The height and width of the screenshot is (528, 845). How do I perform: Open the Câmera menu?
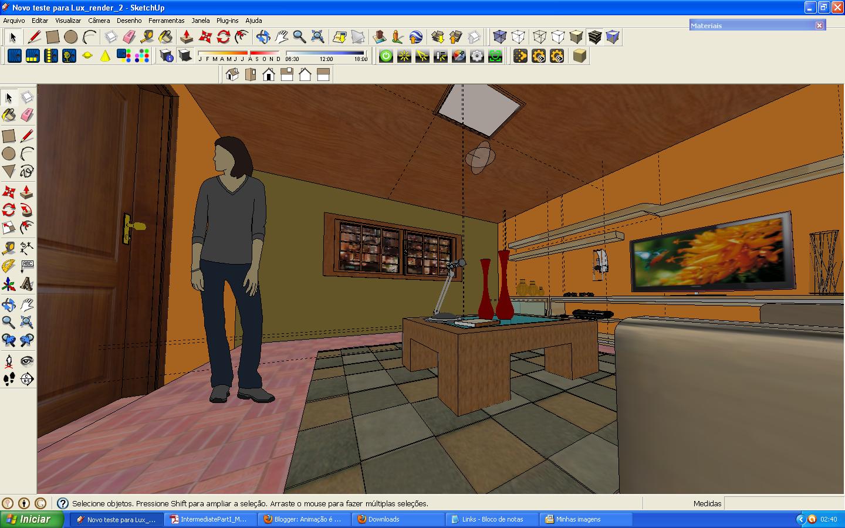tap(99, 21)
